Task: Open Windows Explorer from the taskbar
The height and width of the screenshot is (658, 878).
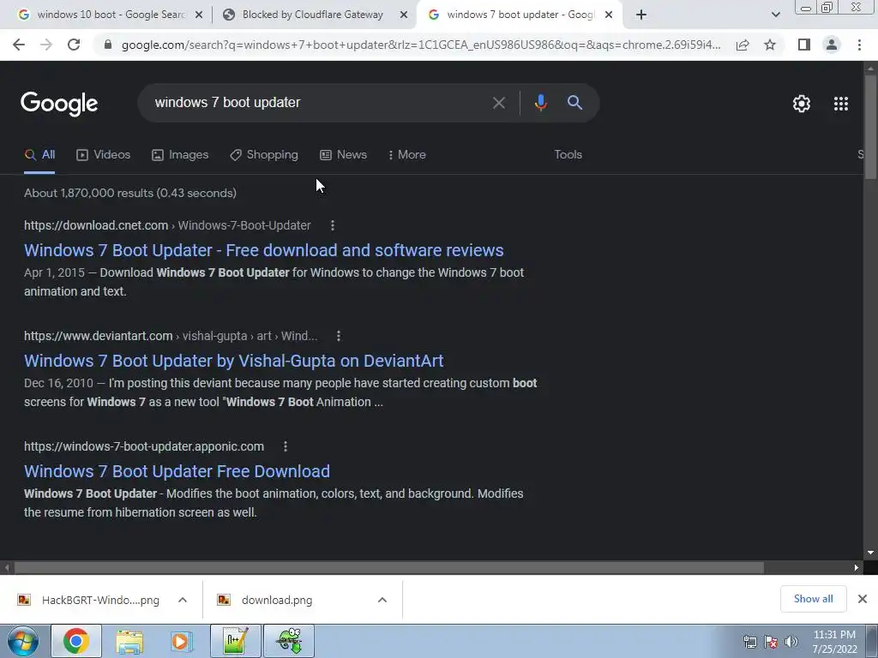Action: 129,641
